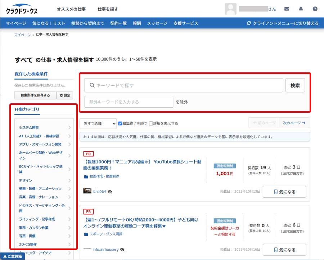The image size is (324, 260).
Task: Click the ichii064 client thumbnail
Action: [x=87, y=191]
